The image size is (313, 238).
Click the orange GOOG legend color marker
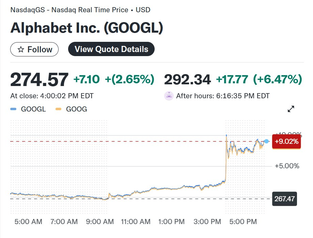(x=58, y=109)
